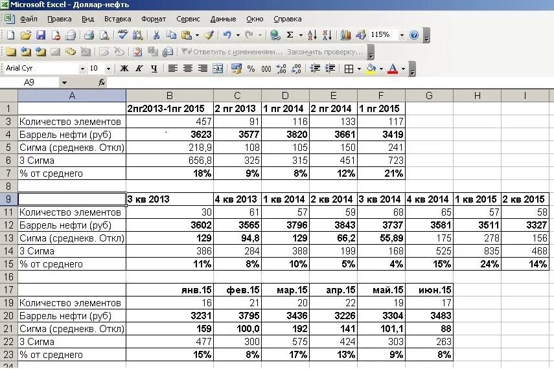
Task: Toggle show or hide comment
Action: click(56, 52)
